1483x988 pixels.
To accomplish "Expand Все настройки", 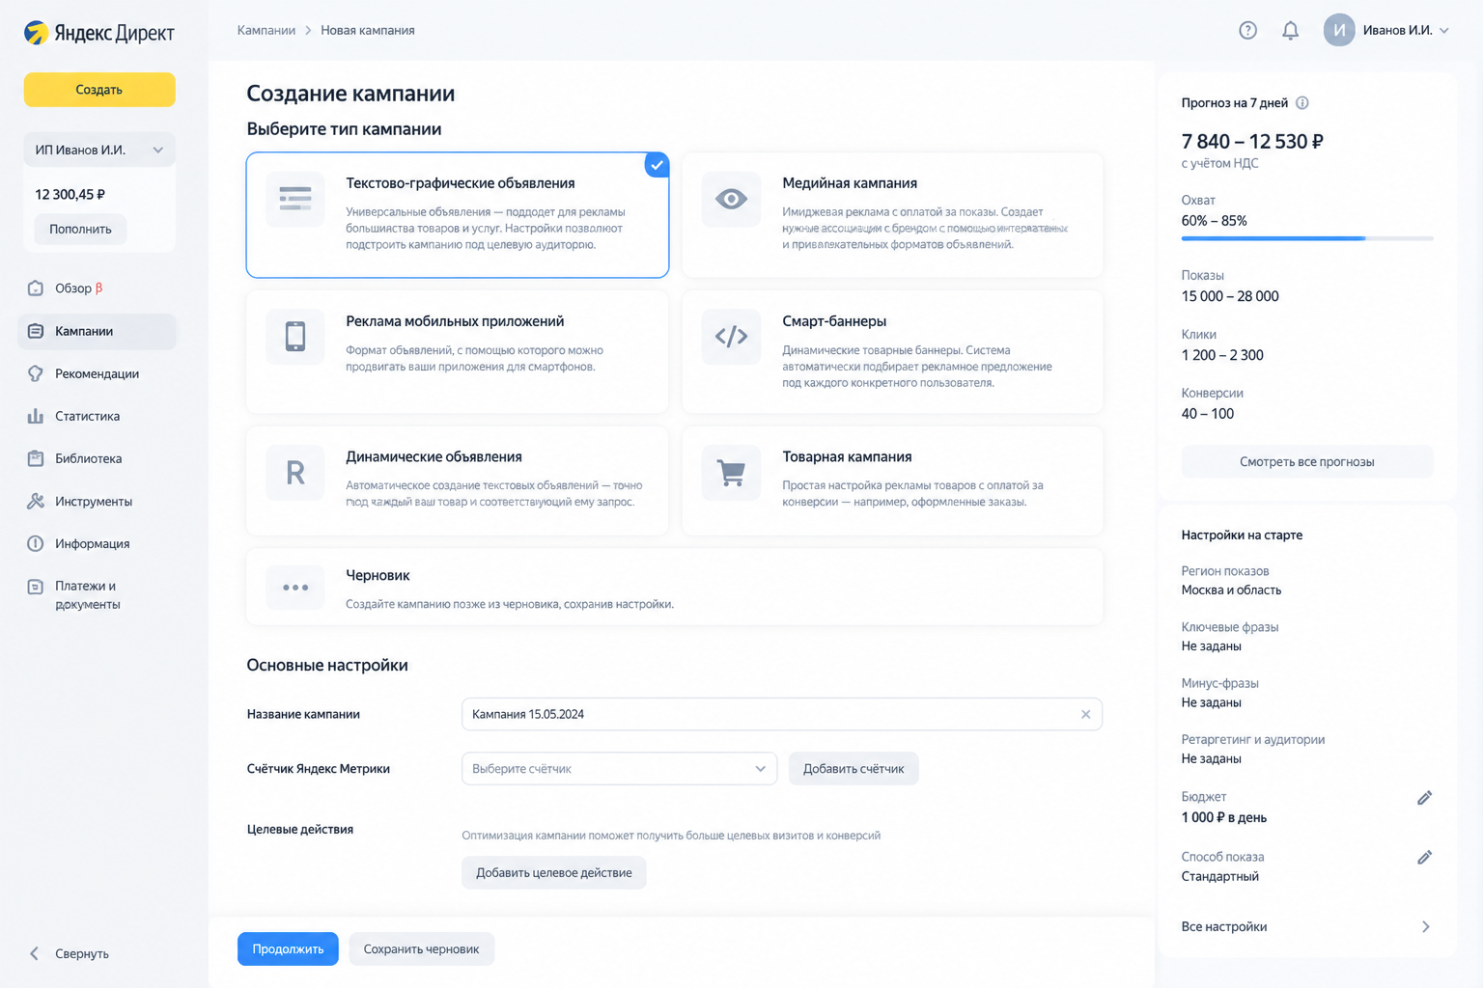I will click(1306, 927).
